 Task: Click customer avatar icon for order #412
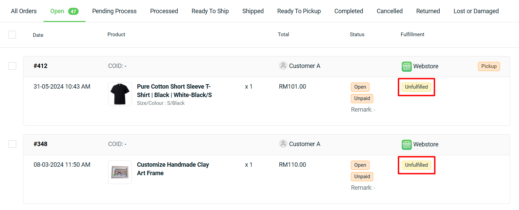point(283,66)
